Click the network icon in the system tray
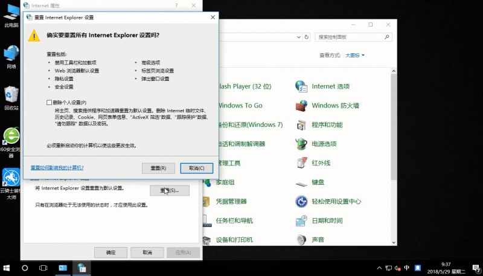The image size is (483, 276). [x=389, y=268]
